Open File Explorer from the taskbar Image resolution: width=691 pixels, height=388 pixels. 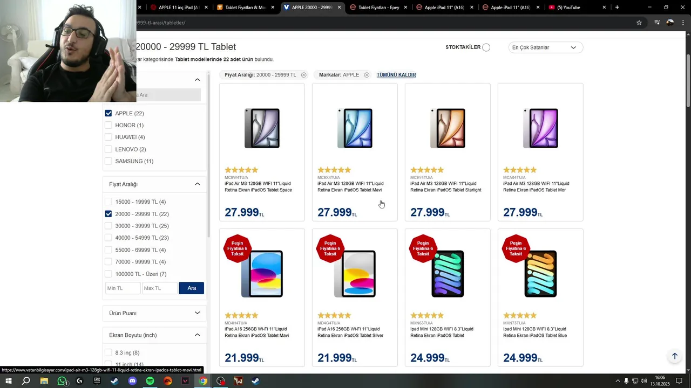coord(44,381)
